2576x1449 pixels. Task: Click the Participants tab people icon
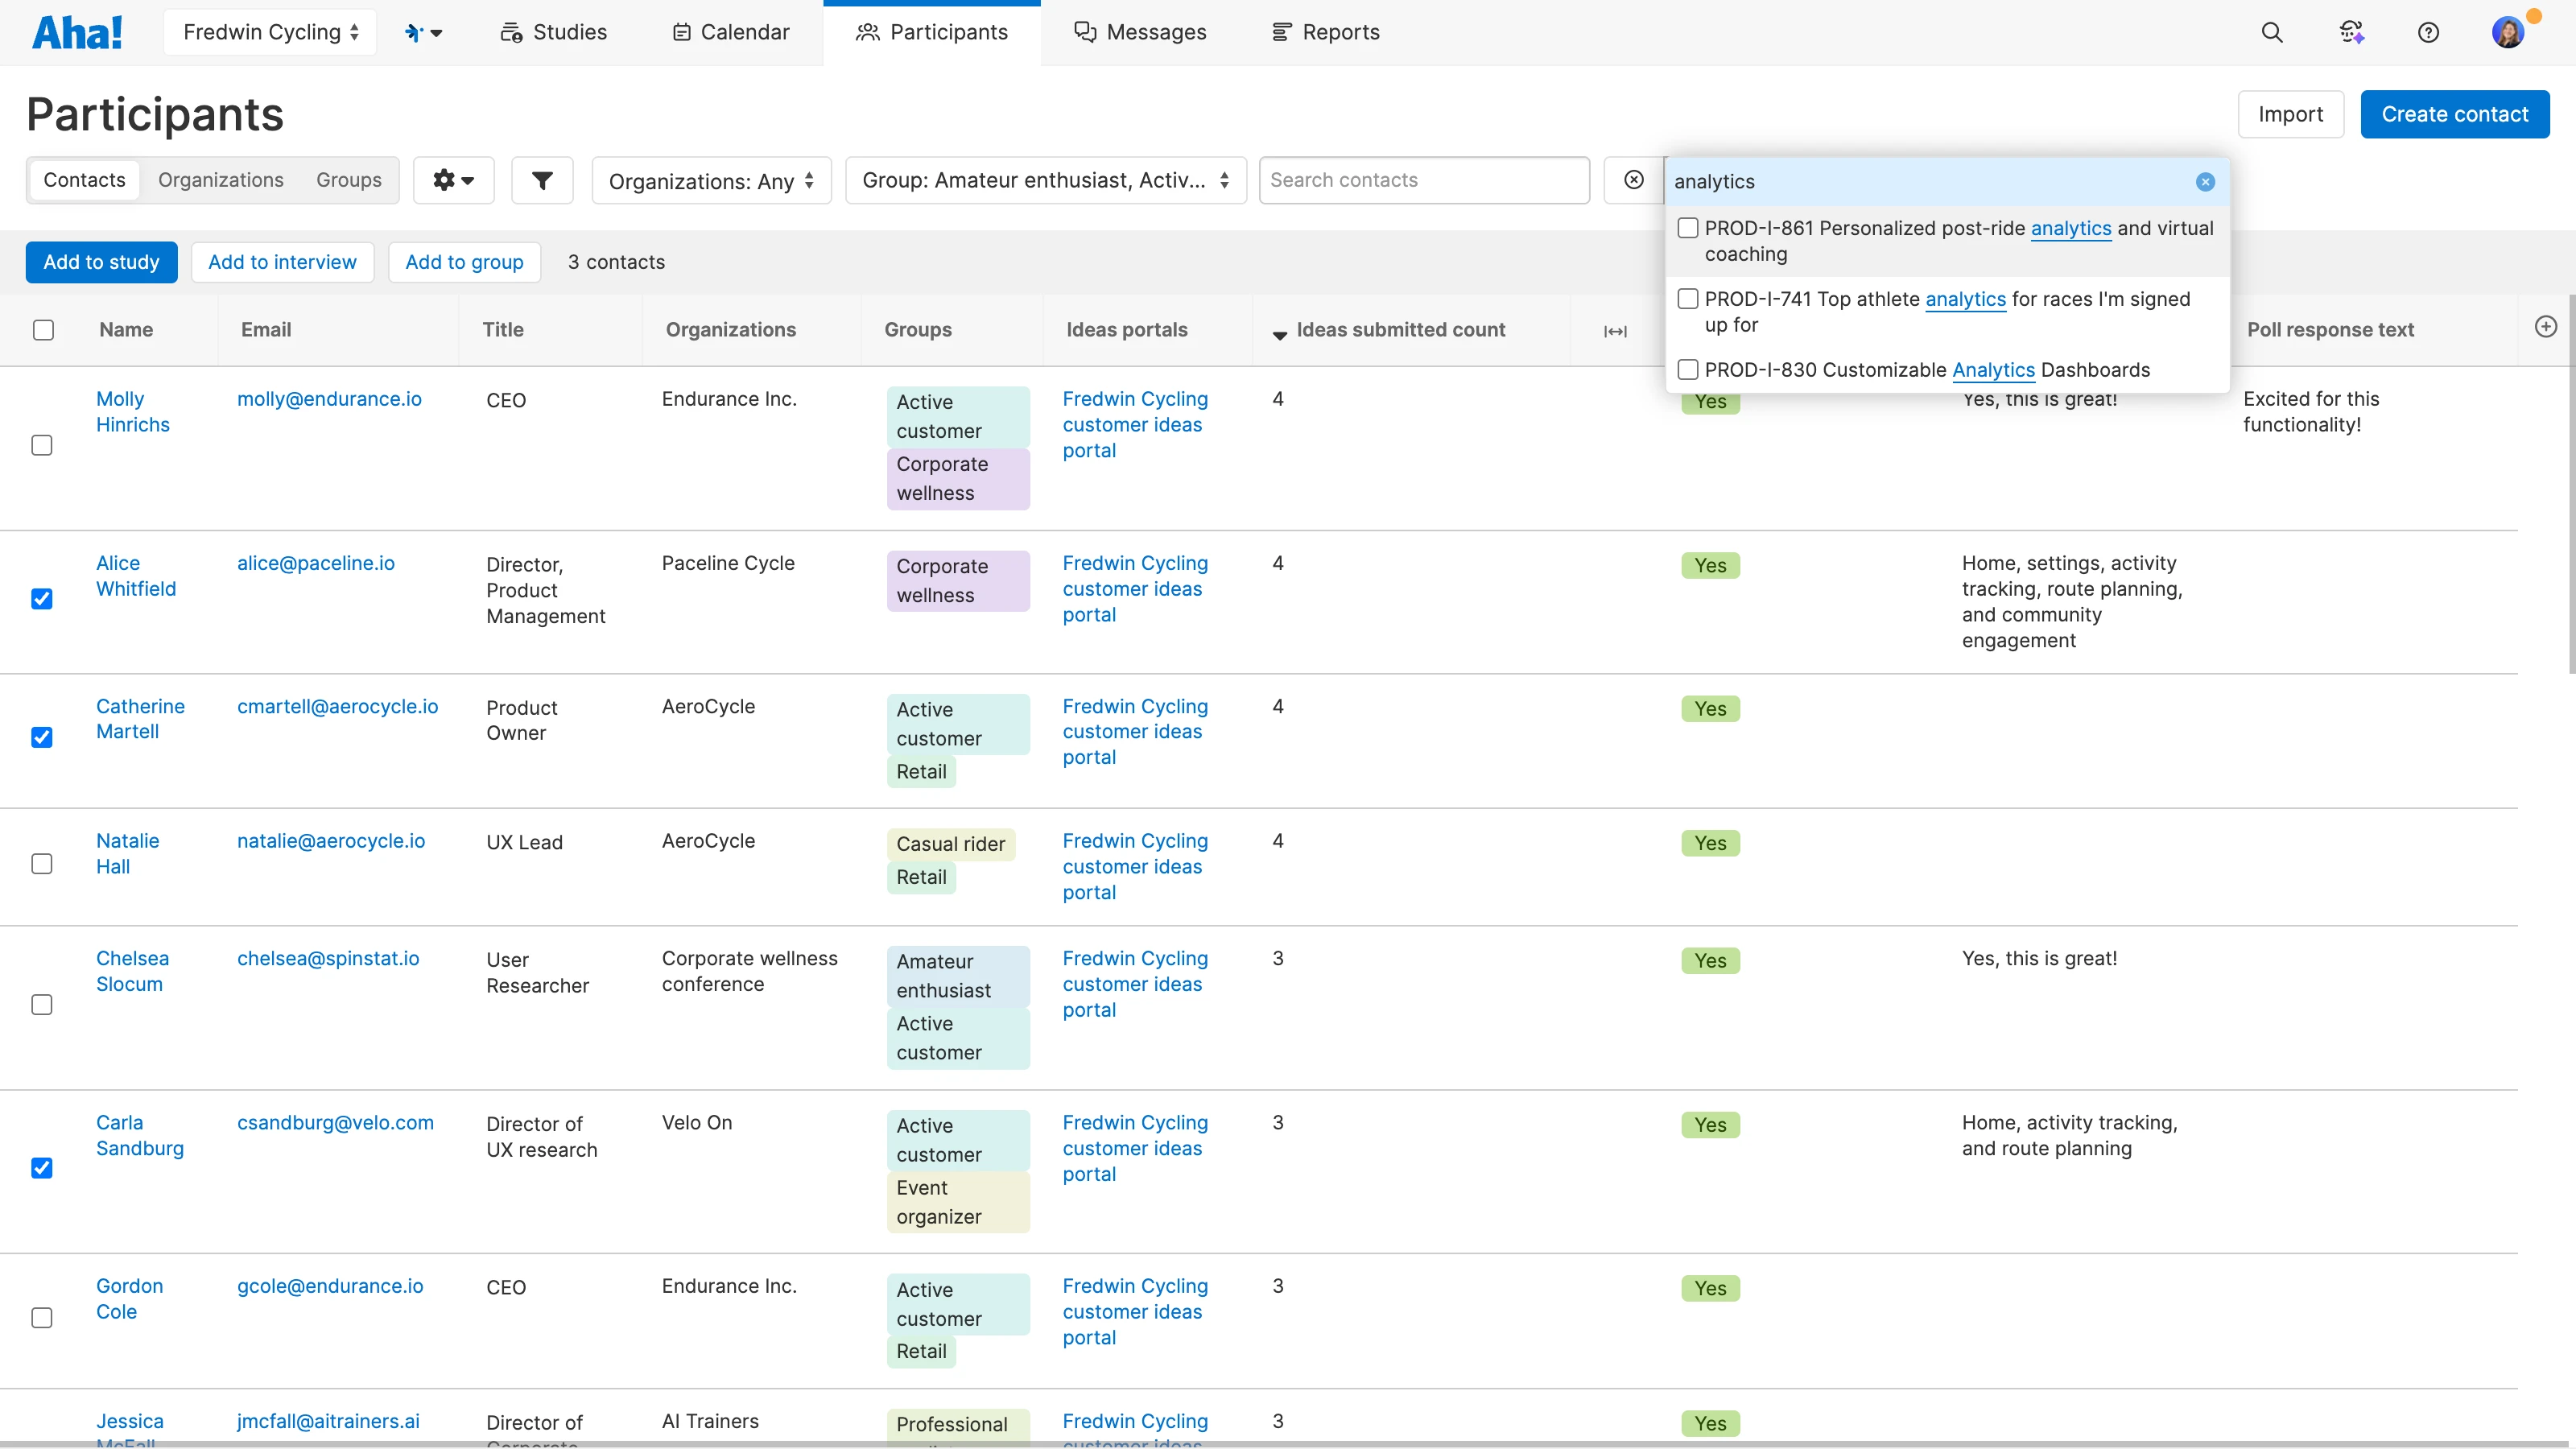pos(867,32)
